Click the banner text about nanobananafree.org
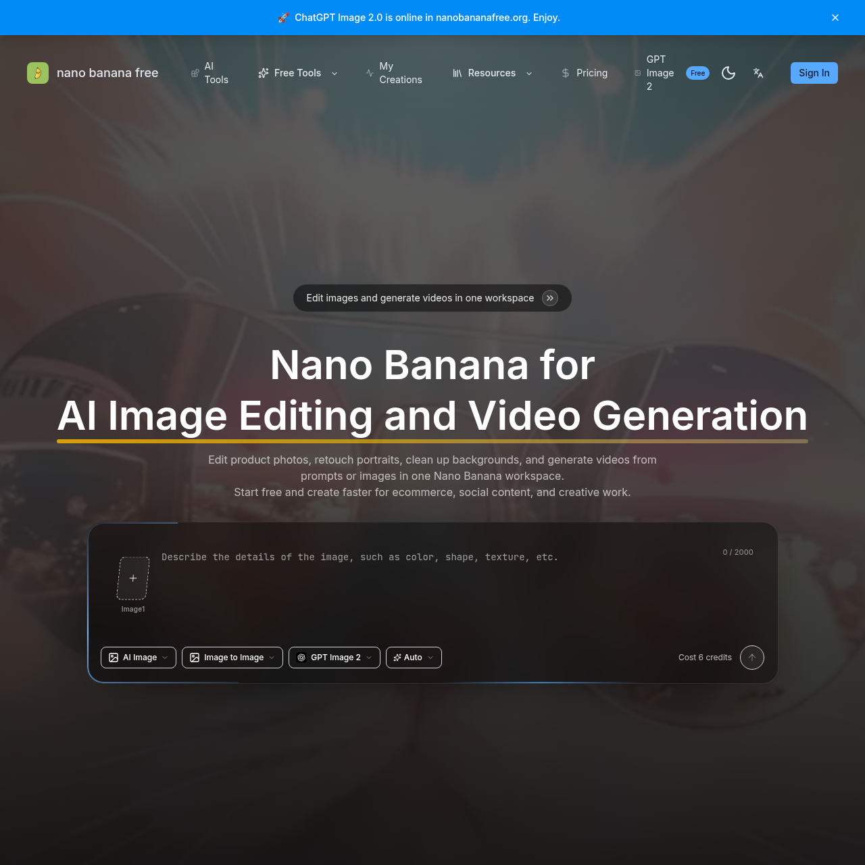 coord(428,18)
